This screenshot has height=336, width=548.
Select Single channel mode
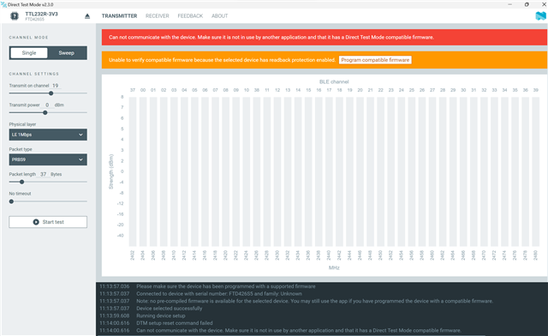click(x=29, y=53)
